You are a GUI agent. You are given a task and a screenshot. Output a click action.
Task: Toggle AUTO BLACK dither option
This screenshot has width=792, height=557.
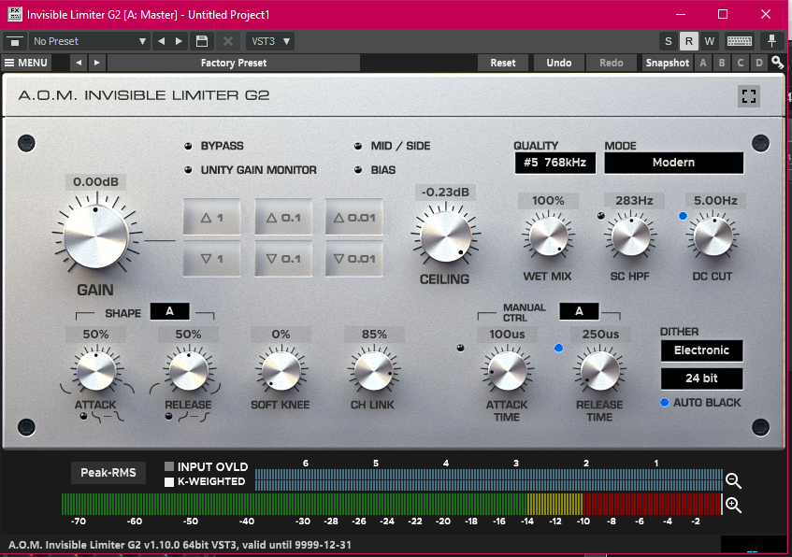pyautogui.click(x=665, y=403)
